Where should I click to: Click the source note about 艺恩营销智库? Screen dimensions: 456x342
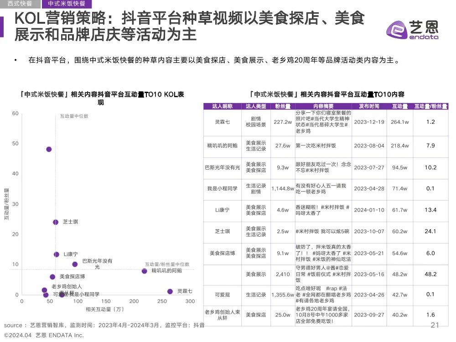104,325
